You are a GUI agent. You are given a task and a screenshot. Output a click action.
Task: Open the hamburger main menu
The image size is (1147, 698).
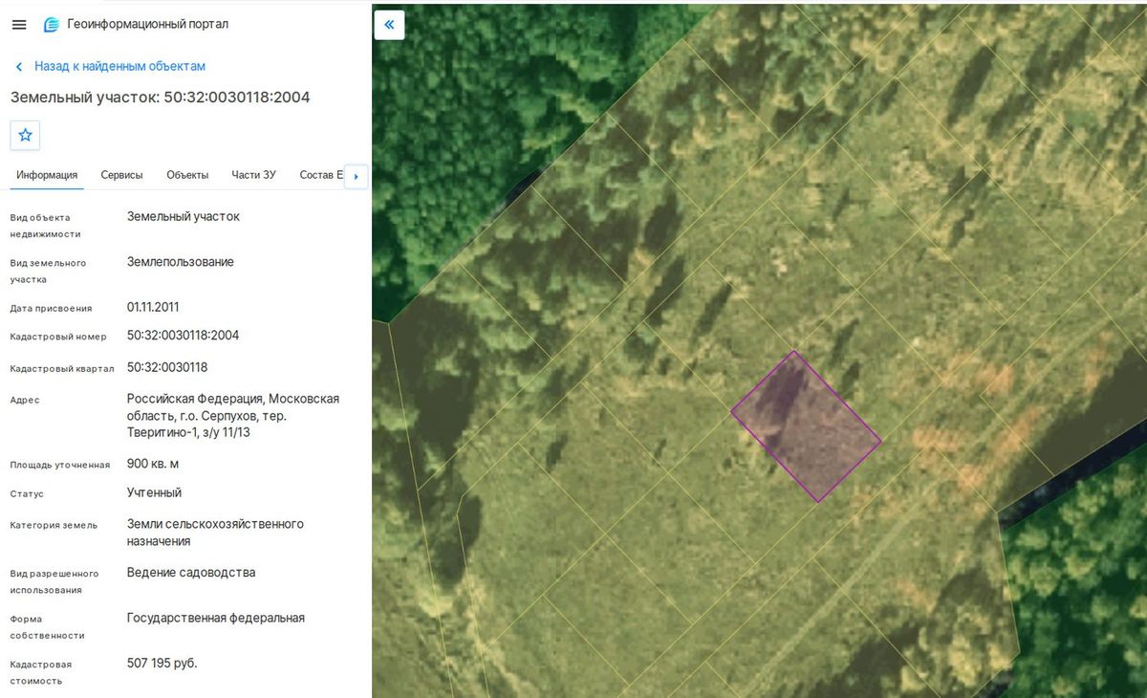[19, 24]
